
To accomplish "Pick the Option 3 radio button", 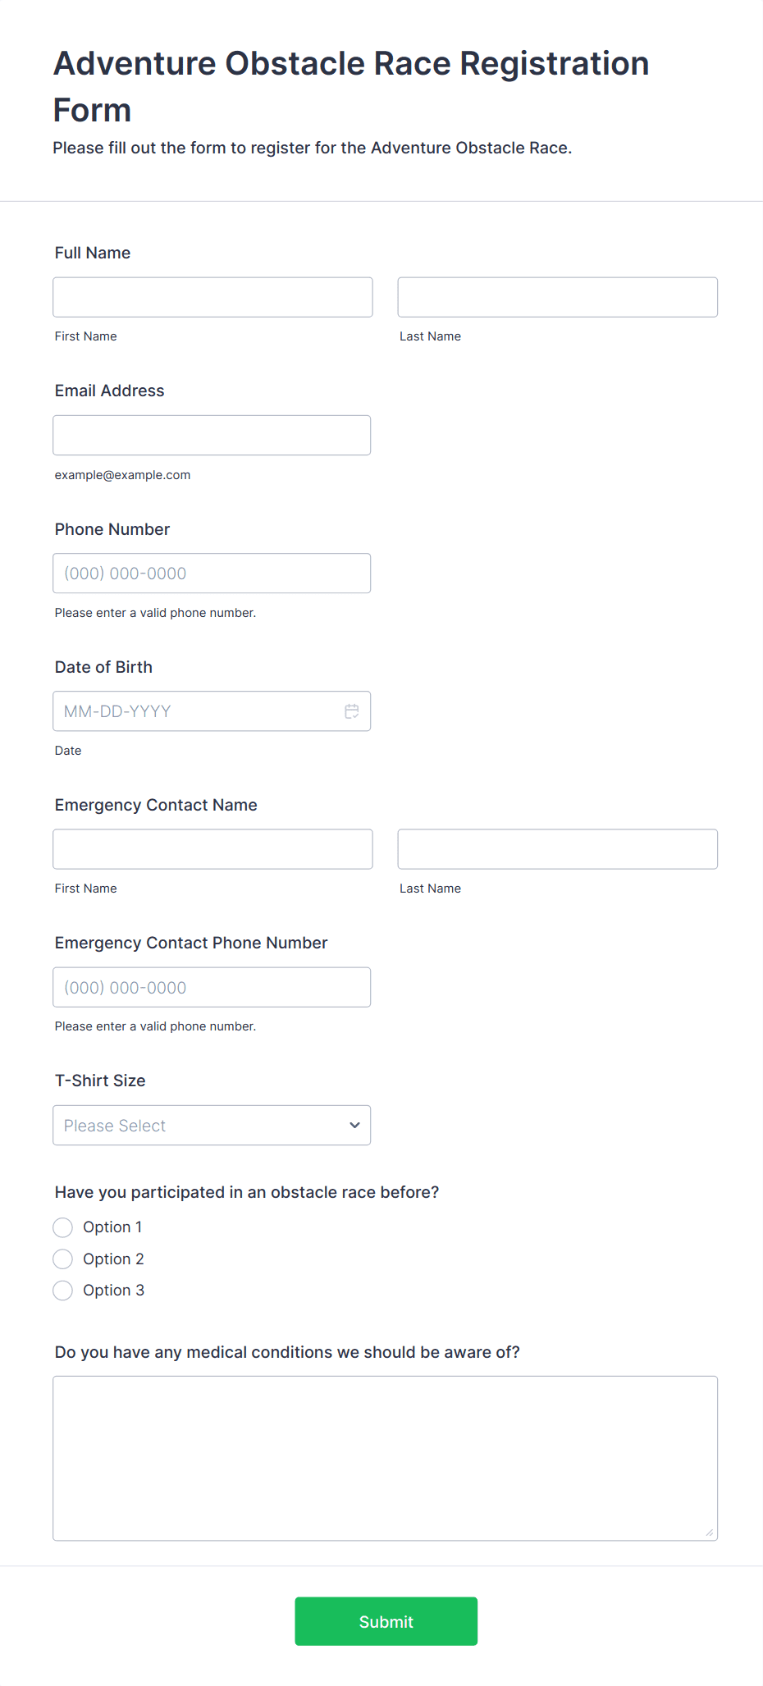I will tap(63, 1291).
